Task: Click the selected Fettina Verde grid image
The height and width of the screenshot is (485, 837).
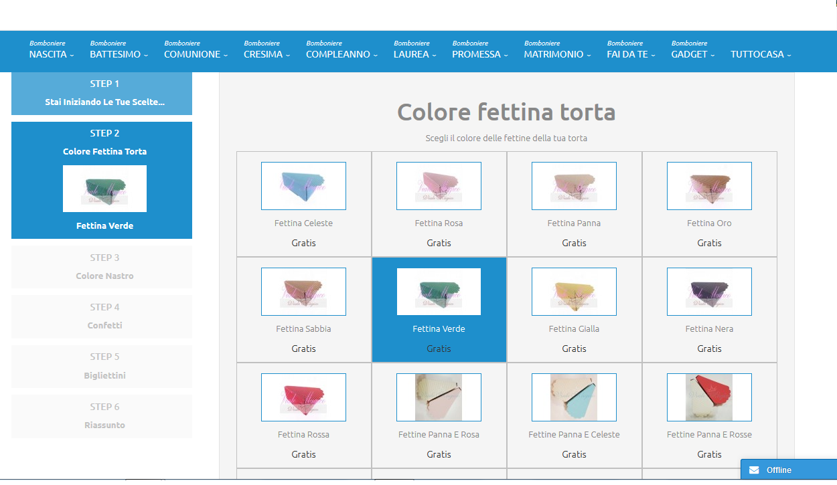Action: tap(439, 292)
